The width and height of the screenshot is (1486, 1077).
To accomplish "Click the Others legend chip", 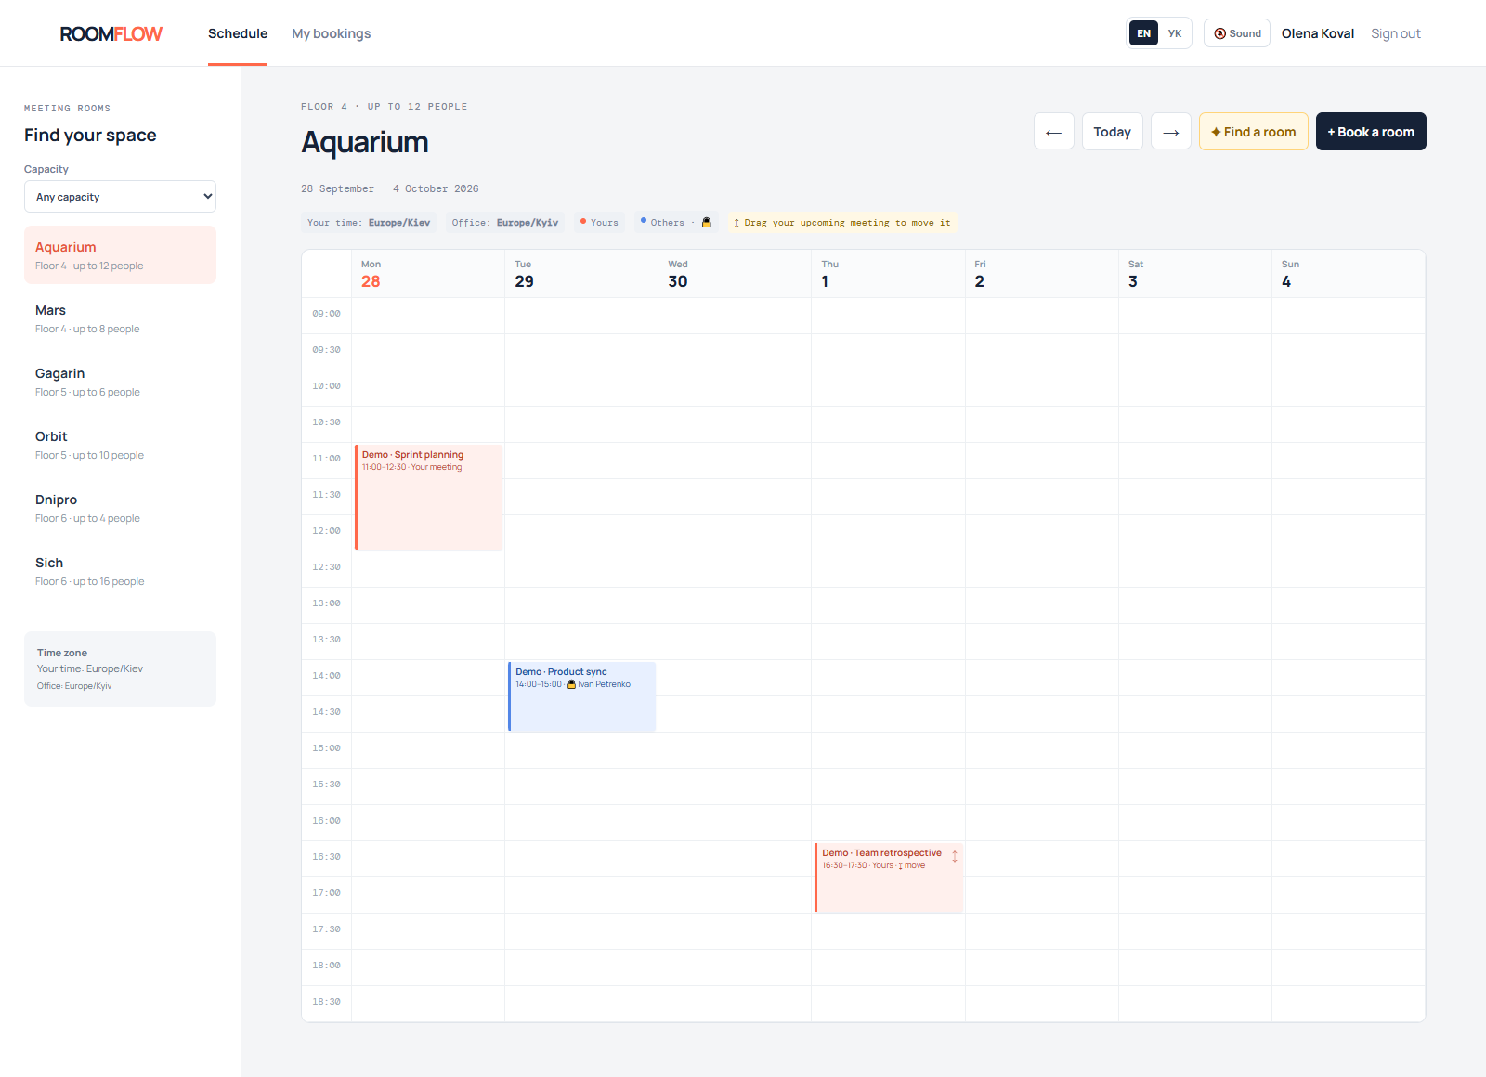I will click(x=676, y=223).
